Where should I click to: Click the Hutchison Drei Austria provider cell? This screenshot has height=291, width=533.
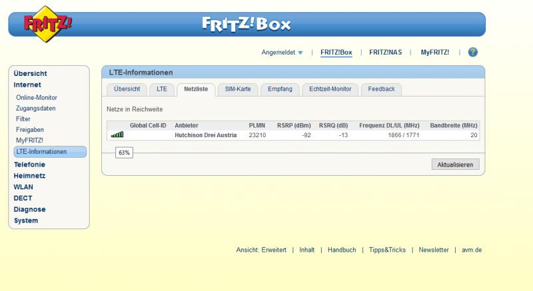(x=206, y=135)
